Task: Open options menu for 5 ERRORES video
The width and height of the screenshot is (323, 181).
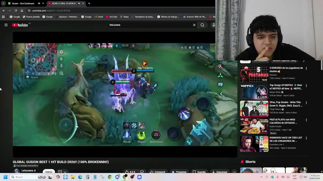Action: coord(306,68)
